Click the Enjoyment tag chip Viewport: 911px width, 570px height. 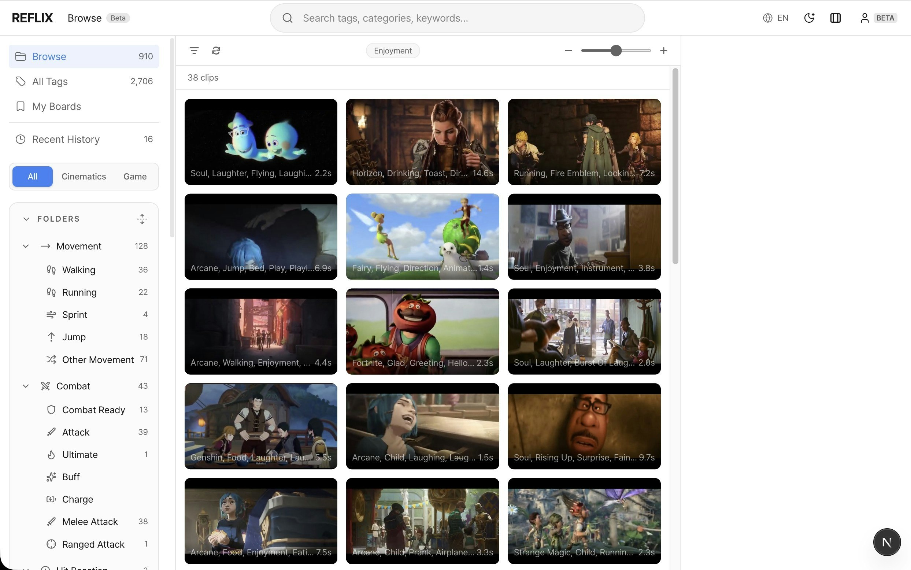(392, 50)
